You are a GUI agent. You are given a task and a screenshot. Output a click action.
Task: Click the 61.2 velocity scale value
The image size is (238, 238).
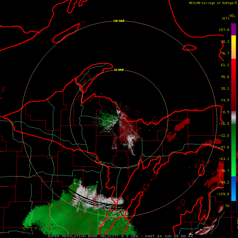(225, 65)
